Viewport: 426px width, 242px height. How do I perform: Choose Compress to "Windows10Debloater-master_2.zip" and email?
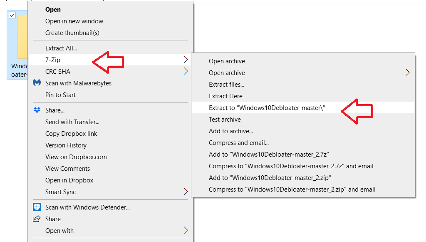(x=292, y=190)
